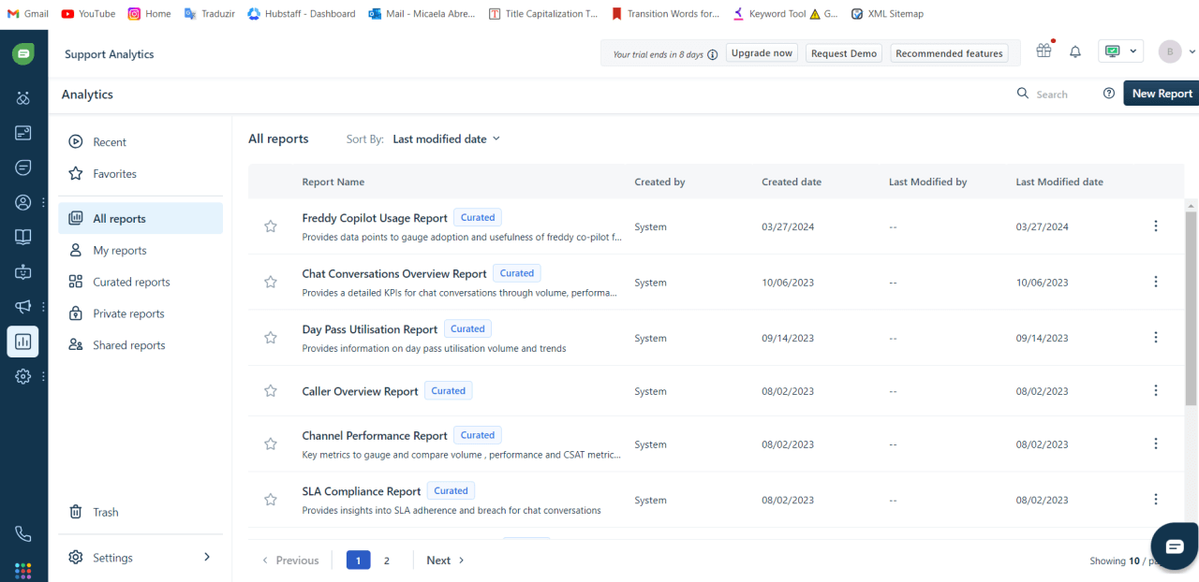
Task: Go to page 2 of the reports list
Action: [x=387, y=560]
